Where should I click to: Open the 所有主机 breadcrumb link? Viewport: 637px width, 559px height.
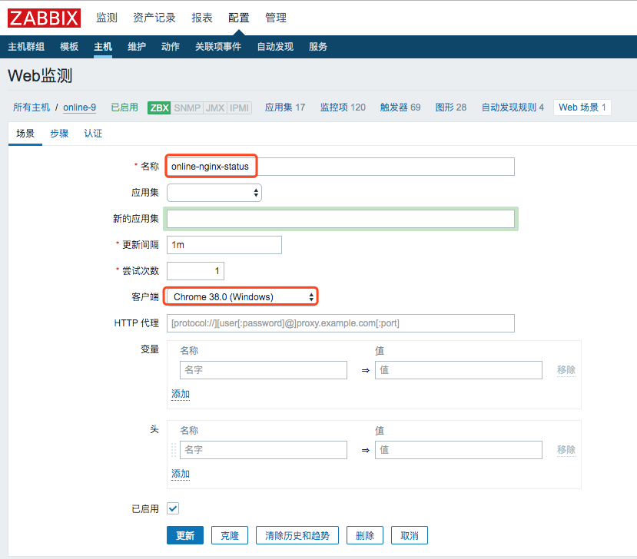coord(32,107)
